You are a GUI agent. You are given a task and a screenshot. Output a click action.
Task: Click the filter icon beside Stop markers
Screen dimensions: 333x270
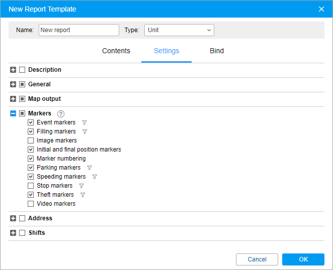click(x=81, y=186)
